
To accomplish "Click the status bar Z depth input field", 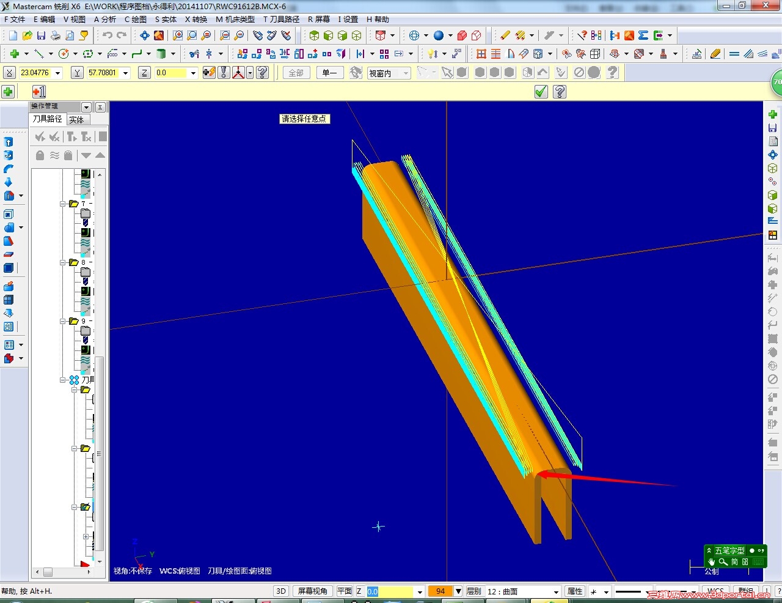I will (x=390, y=591).
